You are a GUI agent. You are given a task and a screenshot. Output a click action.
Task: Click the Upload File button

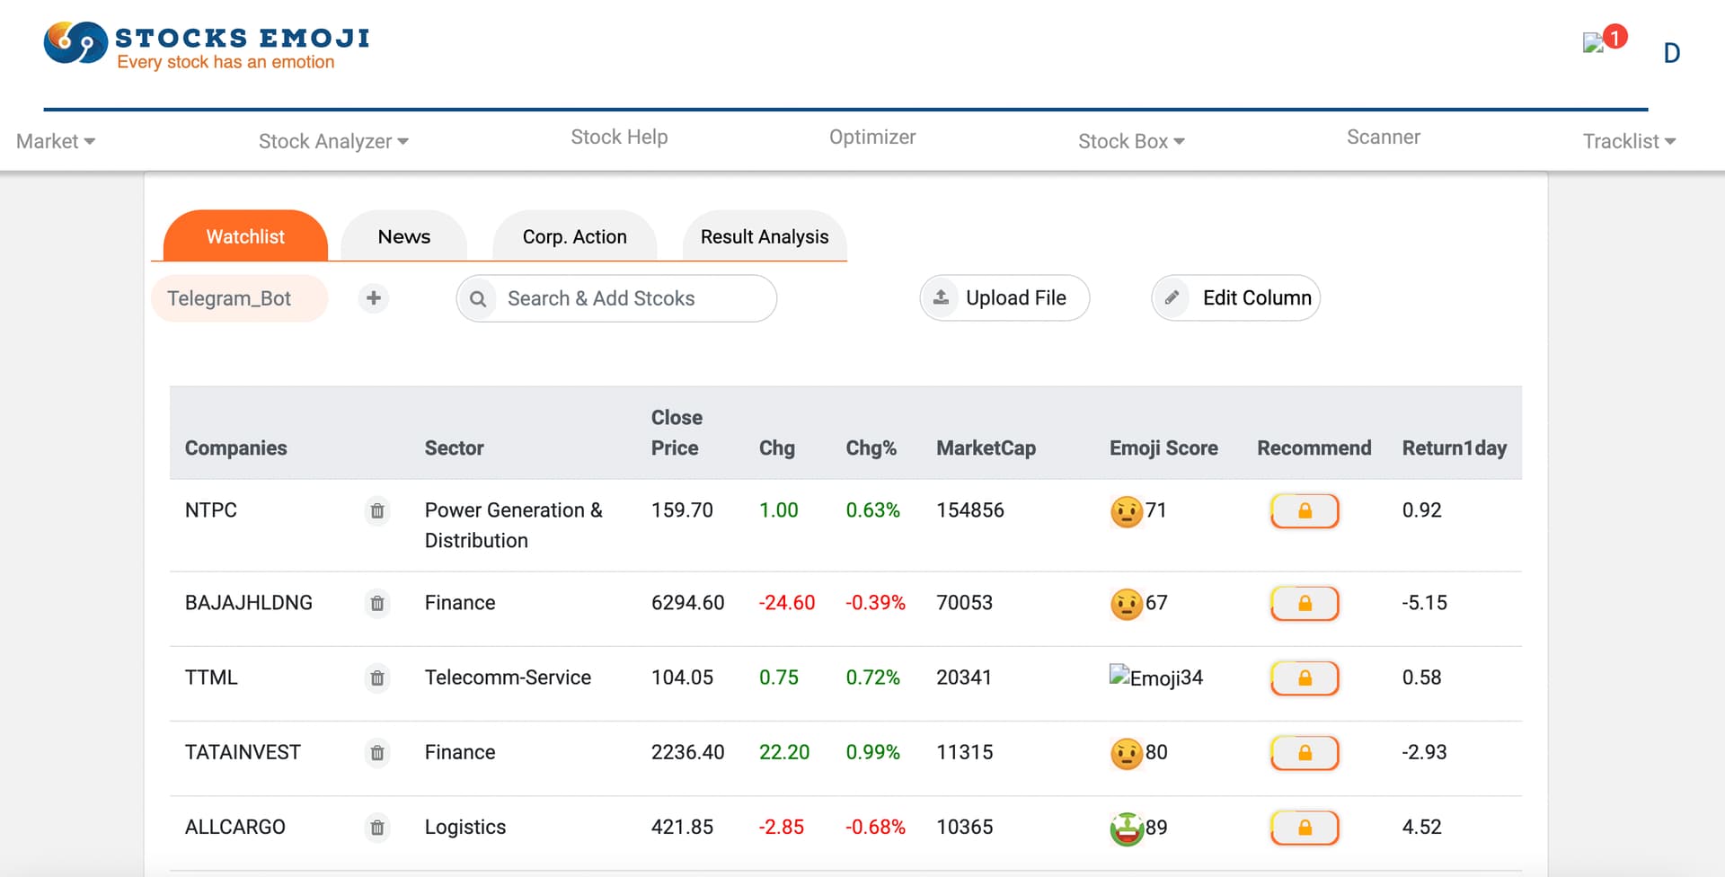[x=1004, y=297]
